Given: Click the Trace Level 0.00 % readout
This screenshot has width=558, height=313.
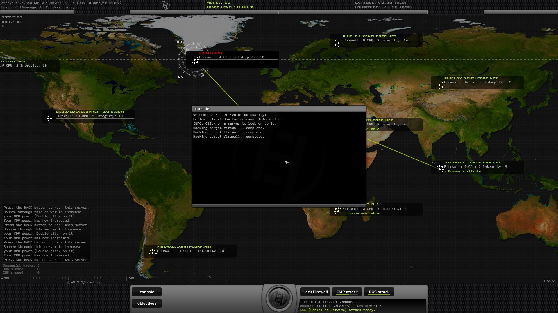Looking at the screenshot, I should (230, 7).
